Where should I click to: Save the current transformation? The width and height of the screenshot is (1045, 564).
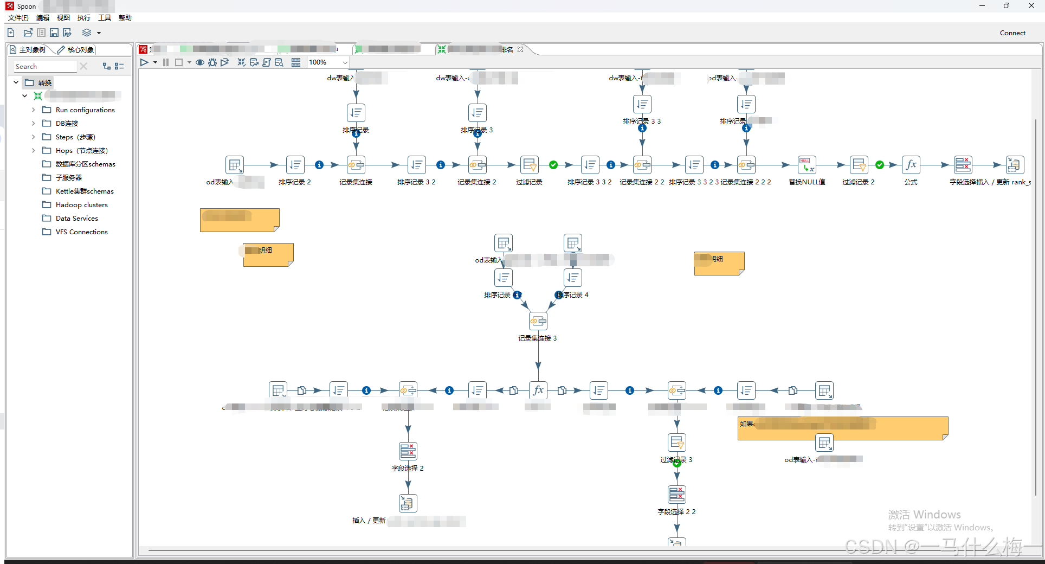point(54,33)
